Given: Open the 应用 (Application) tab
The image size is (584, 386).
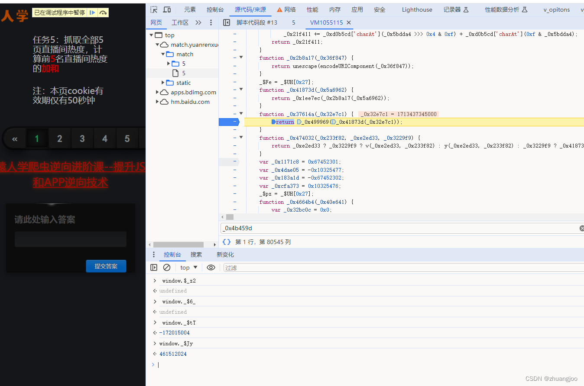Looking at the screenshot, I should coord(357,10).
